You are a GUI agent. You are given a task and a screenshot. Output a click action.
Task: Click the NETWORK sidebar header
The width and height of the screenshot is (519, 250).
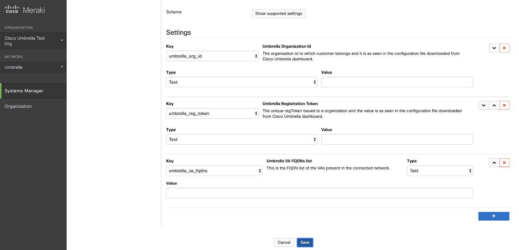14,57
